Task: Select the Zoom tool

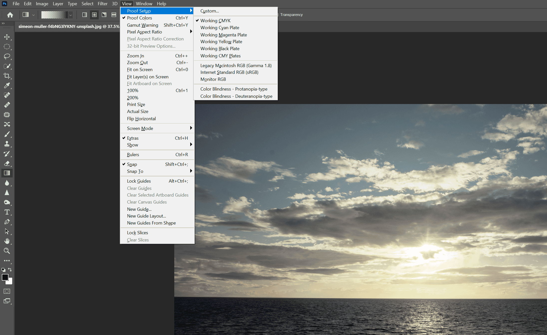Action: [7, 251]
